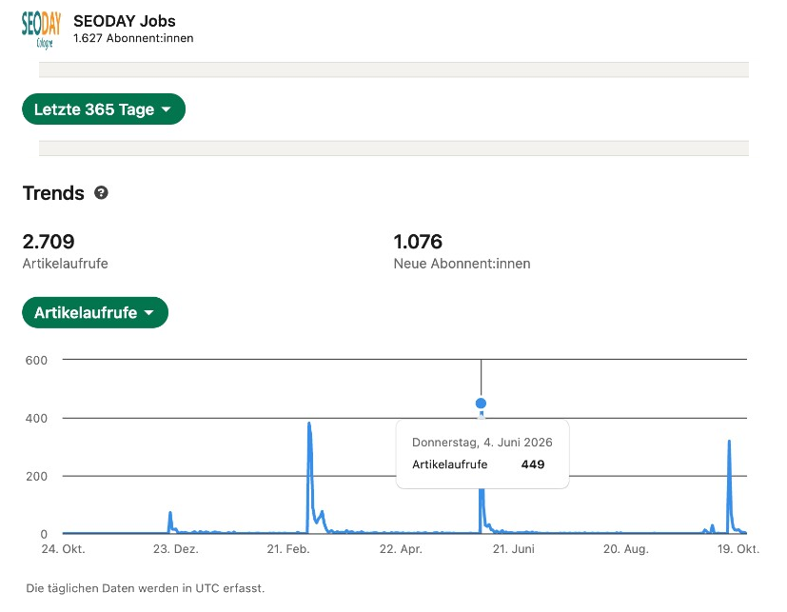787x612 pixels.
Task: Click the small December spike on chart
Action: pyautogui.click(x=170, y=514)
